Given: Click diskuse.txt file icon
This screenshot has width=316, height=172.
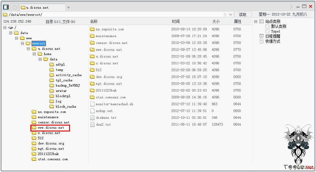Looking at the screenshot, I should [x=93, y=118].
